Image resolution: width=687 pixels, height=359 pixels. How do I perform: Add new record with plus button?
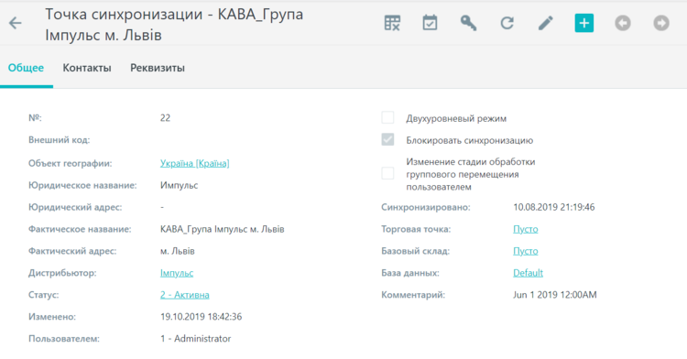[584, 23]
